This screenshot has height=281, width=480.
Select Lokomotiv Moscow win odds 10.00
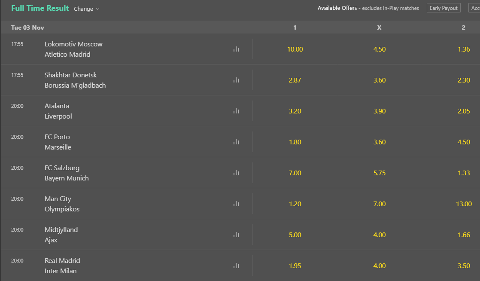pyautogui.click(x=295, y=49)
